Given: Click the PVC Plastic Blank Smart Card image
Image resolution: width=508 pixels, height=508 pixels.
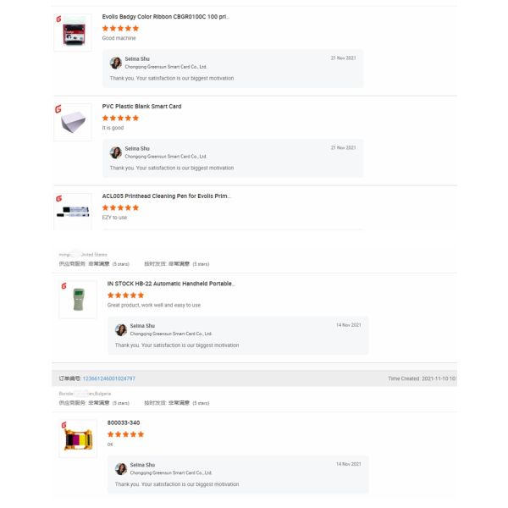Looking at the screenshot, I should 72,122.
